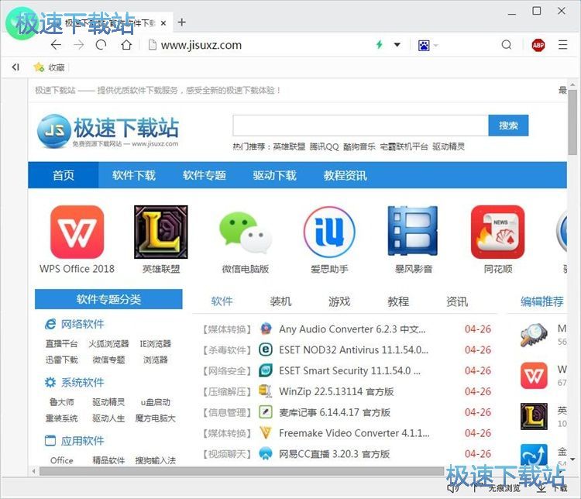Close the current browser tab
Image resolution: width=581 pixels, height=499 pixels.
(x=163, y=23)
